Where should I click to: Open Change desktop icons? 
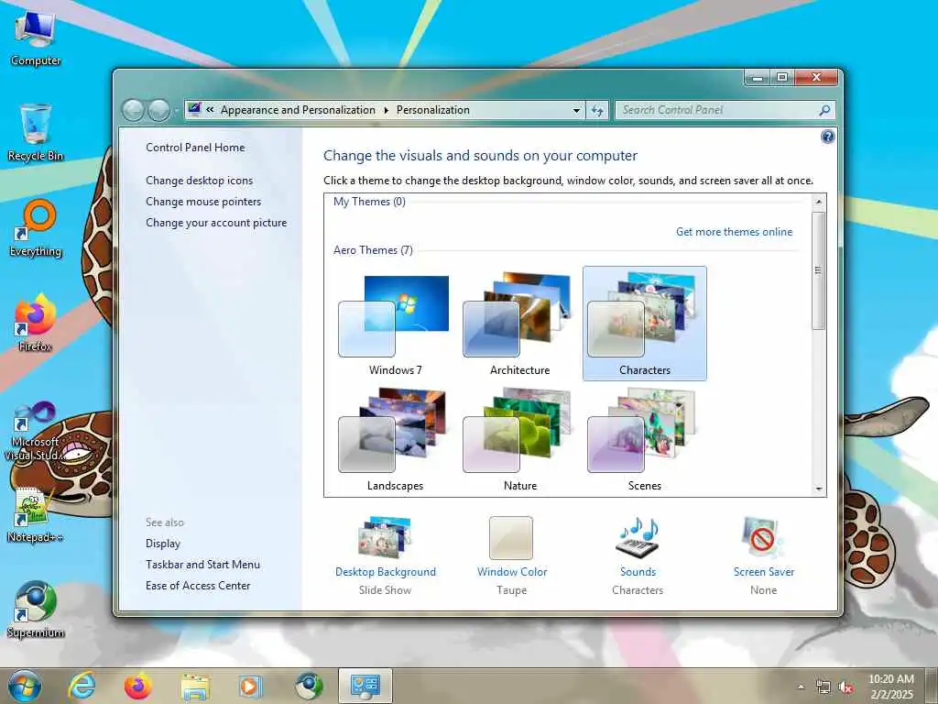[199, 181]
